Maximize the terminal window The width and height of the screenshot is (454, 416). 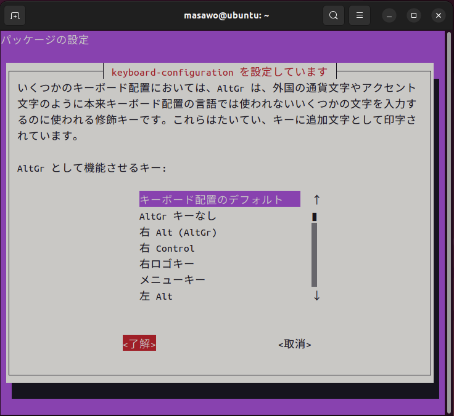(x=414, y=15)
